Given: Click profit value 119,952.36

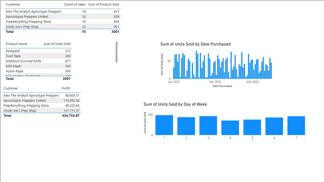Looking at the screenshot, I should click(71, 101).
